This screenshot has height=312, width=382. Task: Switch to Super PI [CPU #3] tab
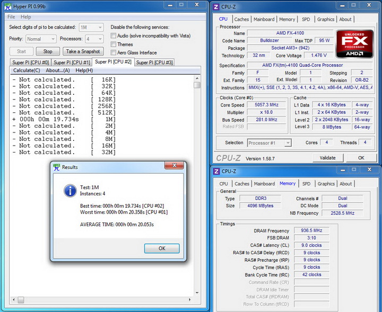pos(154,63)
